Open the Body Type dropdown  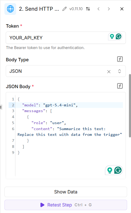120,71
